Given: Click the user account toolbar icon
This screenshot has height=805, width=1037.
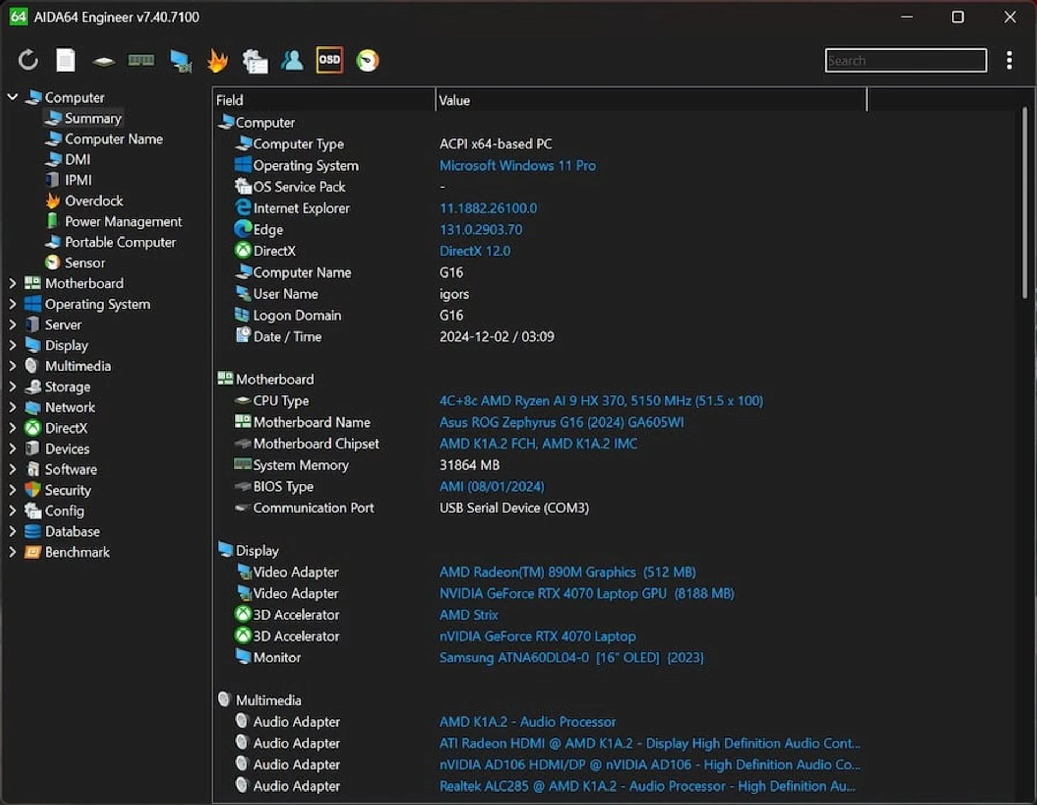Looking at the screenshot, I should point(292,60).
